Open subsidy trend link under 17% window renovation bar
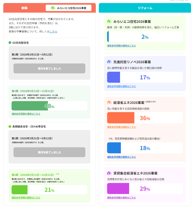Viewport: 193px width, 208px height. coord(121,86)
